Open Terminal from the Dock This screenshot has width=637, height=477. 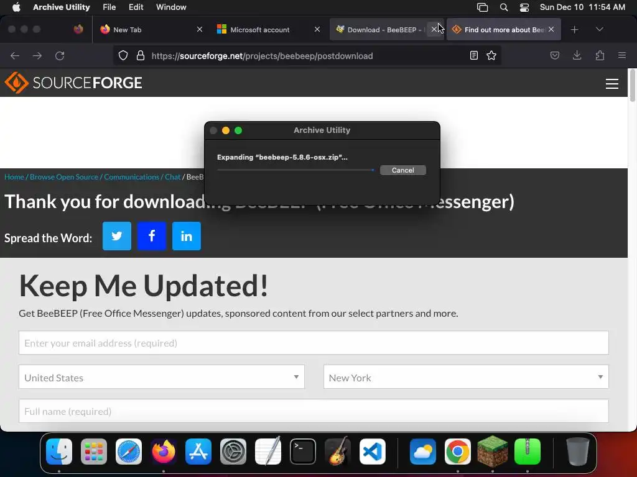tap(303, 452)
